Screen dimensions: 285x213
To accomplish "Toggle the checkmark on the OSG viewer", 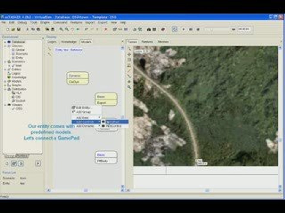I will 13,109.
